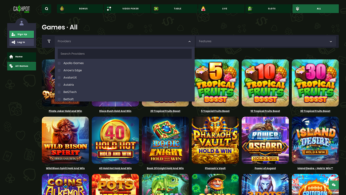Open the Pharaoh's Vault link

tap(215, 168)
